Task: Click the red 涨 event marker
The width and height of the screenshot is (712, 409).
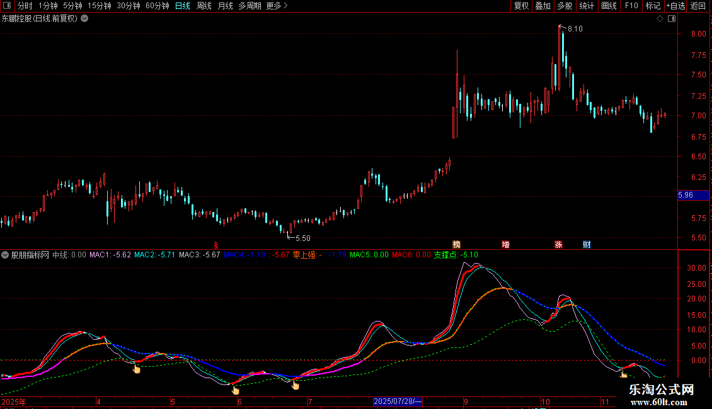Action: point(558,244)
